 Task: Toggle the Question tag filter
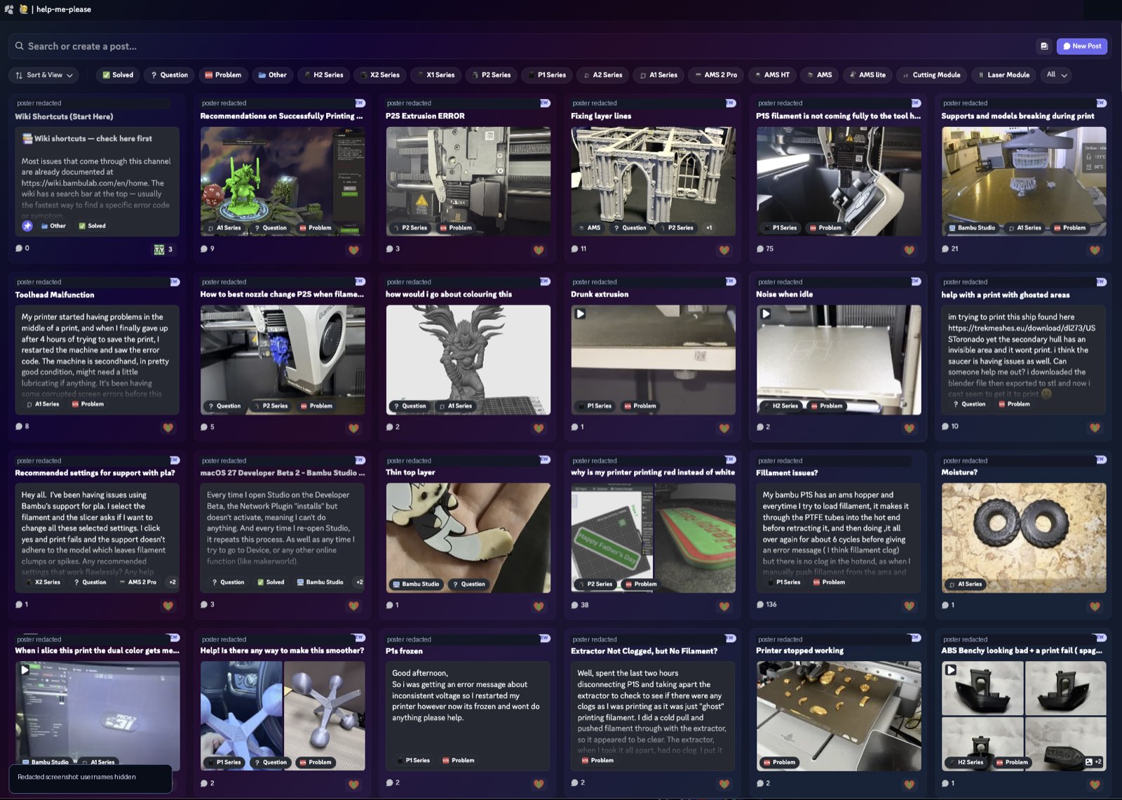point(169,75)
